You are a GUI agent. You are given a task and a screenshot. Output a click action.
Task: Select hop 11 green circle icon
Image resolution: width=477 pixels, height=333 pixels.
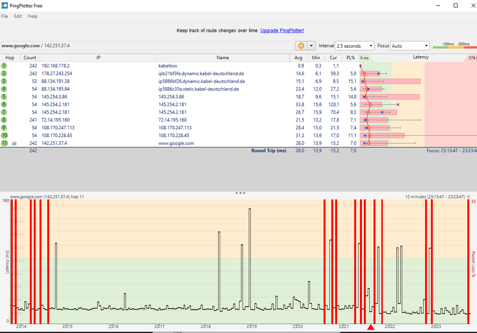(x=5, y=143)
